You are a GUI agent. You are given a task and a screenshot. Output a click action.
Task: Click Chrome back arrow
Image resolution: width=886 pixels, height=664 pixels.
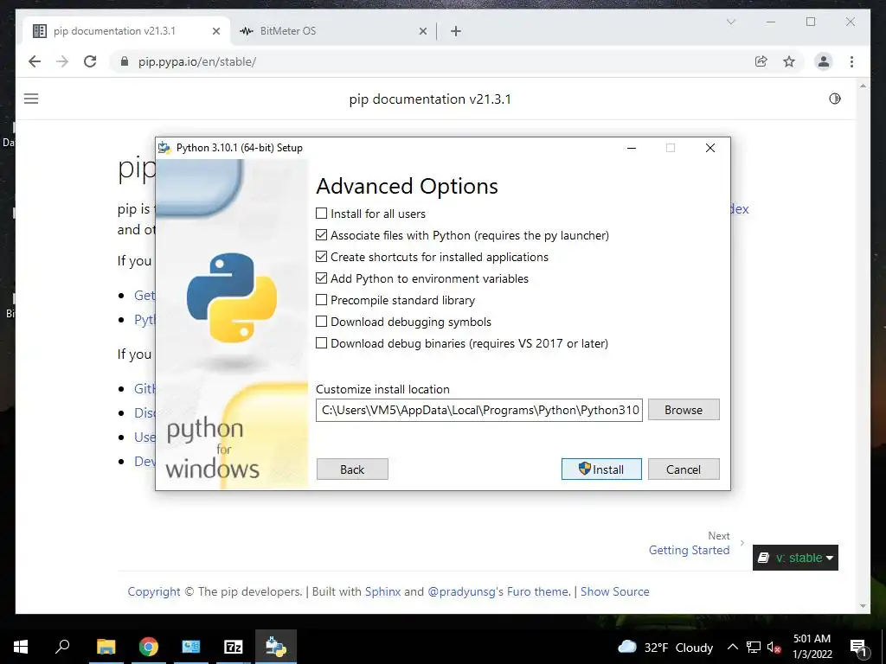[35, 61]
